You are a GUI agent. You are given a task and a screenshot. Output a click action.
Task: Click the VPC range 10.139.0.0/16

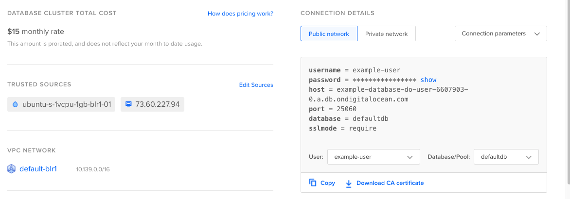[93, 169]
